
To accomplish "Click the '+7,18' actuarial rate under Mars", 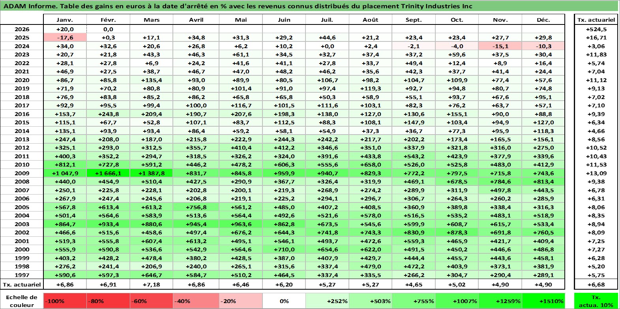I will click(152, 284).
